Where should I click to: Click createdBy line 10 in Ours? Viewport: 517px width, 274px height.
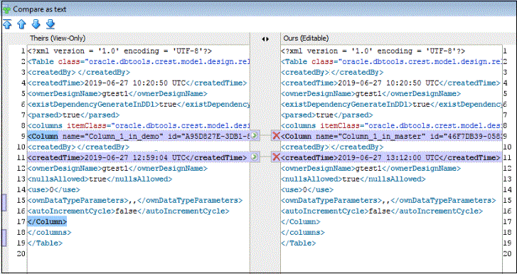pyautogui.click(x=332, y=147)
